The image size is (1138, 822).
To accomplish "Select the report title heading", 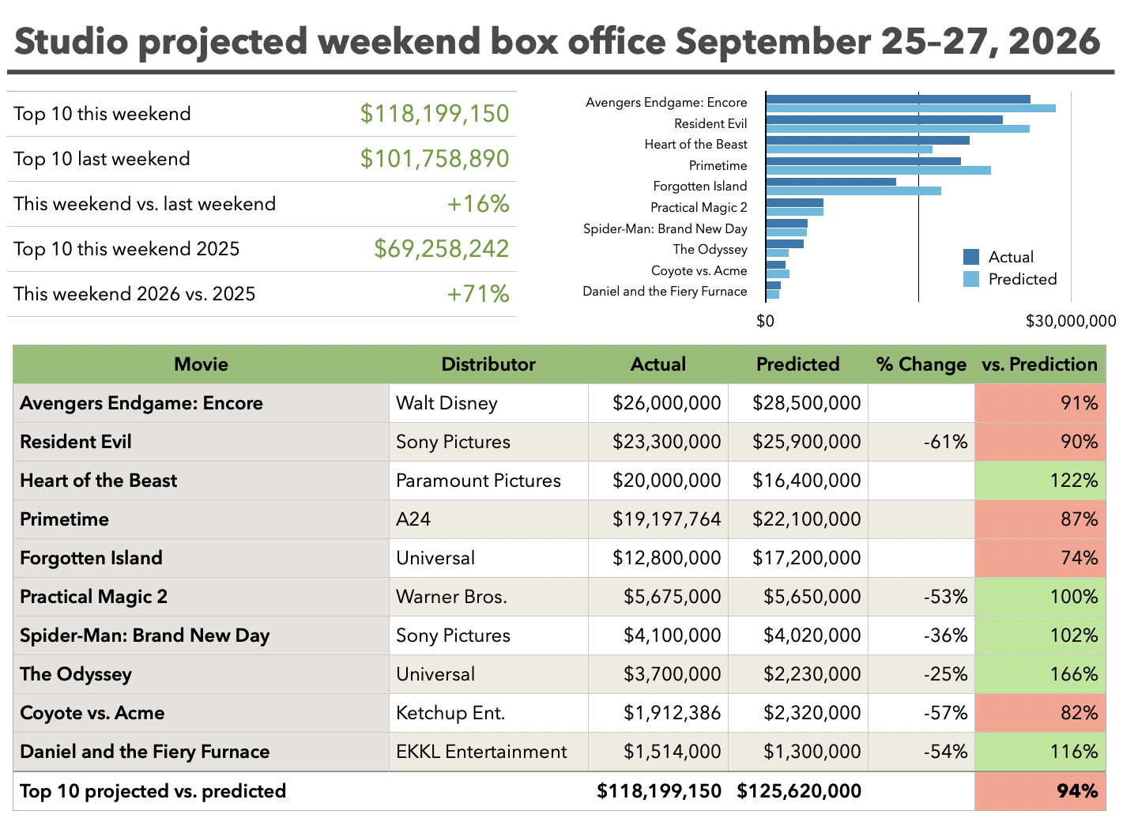I will click(557, 41).
